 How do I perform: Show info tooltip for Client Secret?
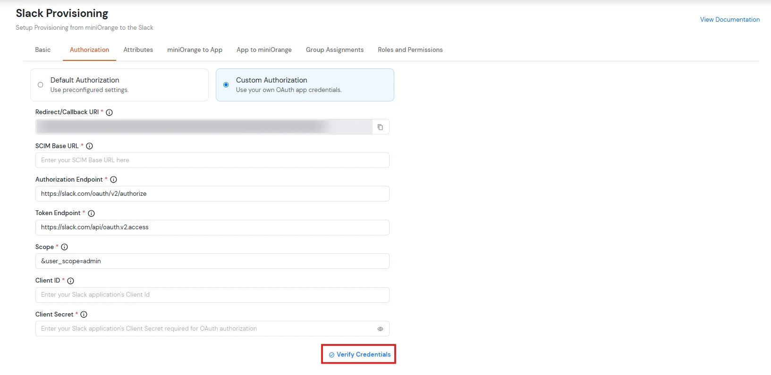point(84,315)
